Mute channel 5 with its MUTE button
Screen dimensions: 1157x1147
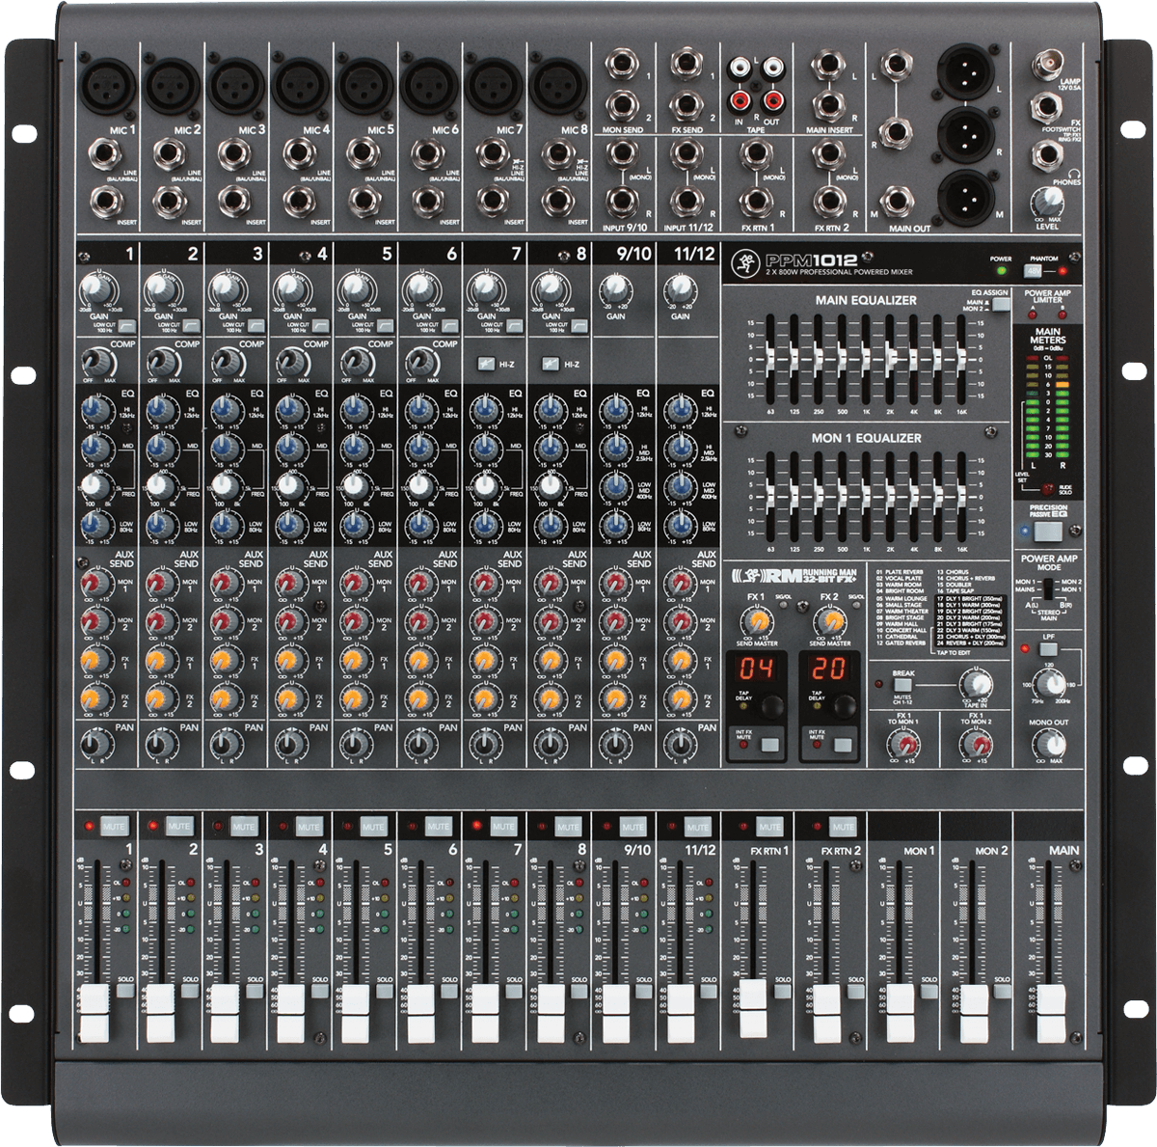pyautogui.click(x=373, y=827)
